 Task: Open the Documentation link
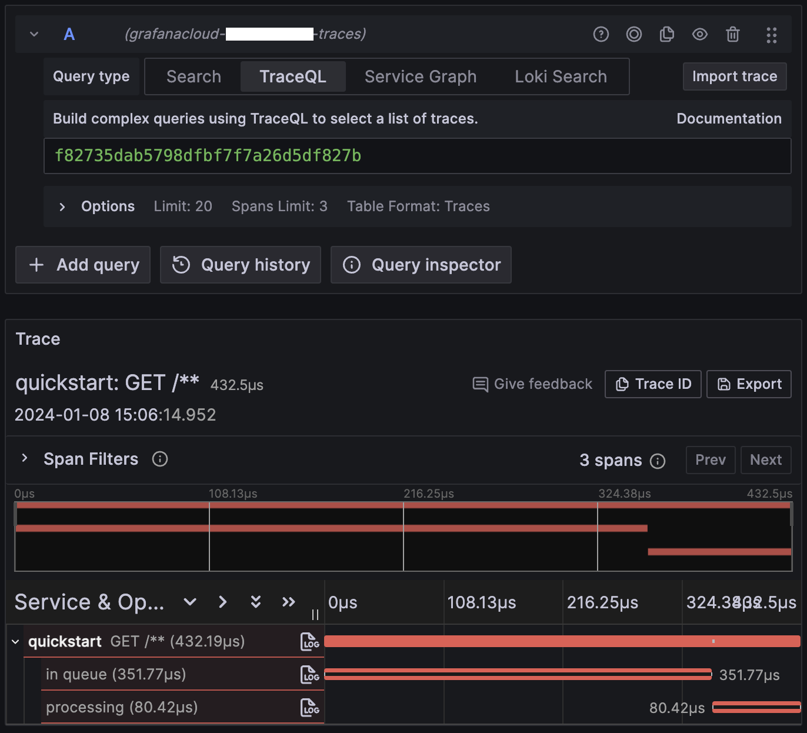click(729, 119)
